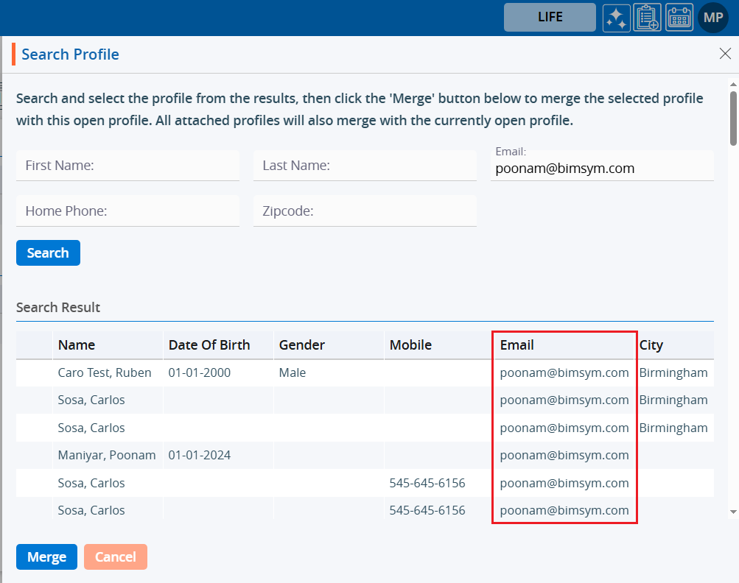Image resolution: width=739 pixels, height=583 pixels.
Task: Select the Caro Test, Ruben result row
Action: click(105, 373)
